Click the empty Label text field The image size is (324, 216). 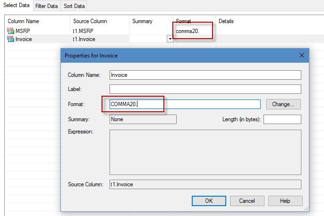205,90
